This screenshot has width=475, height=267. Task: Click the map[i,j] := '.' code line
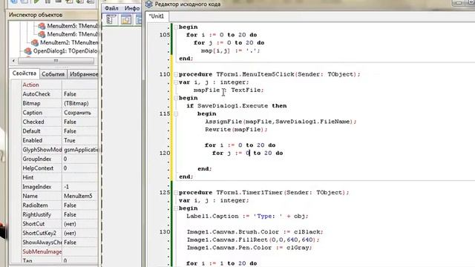point(230,50)
